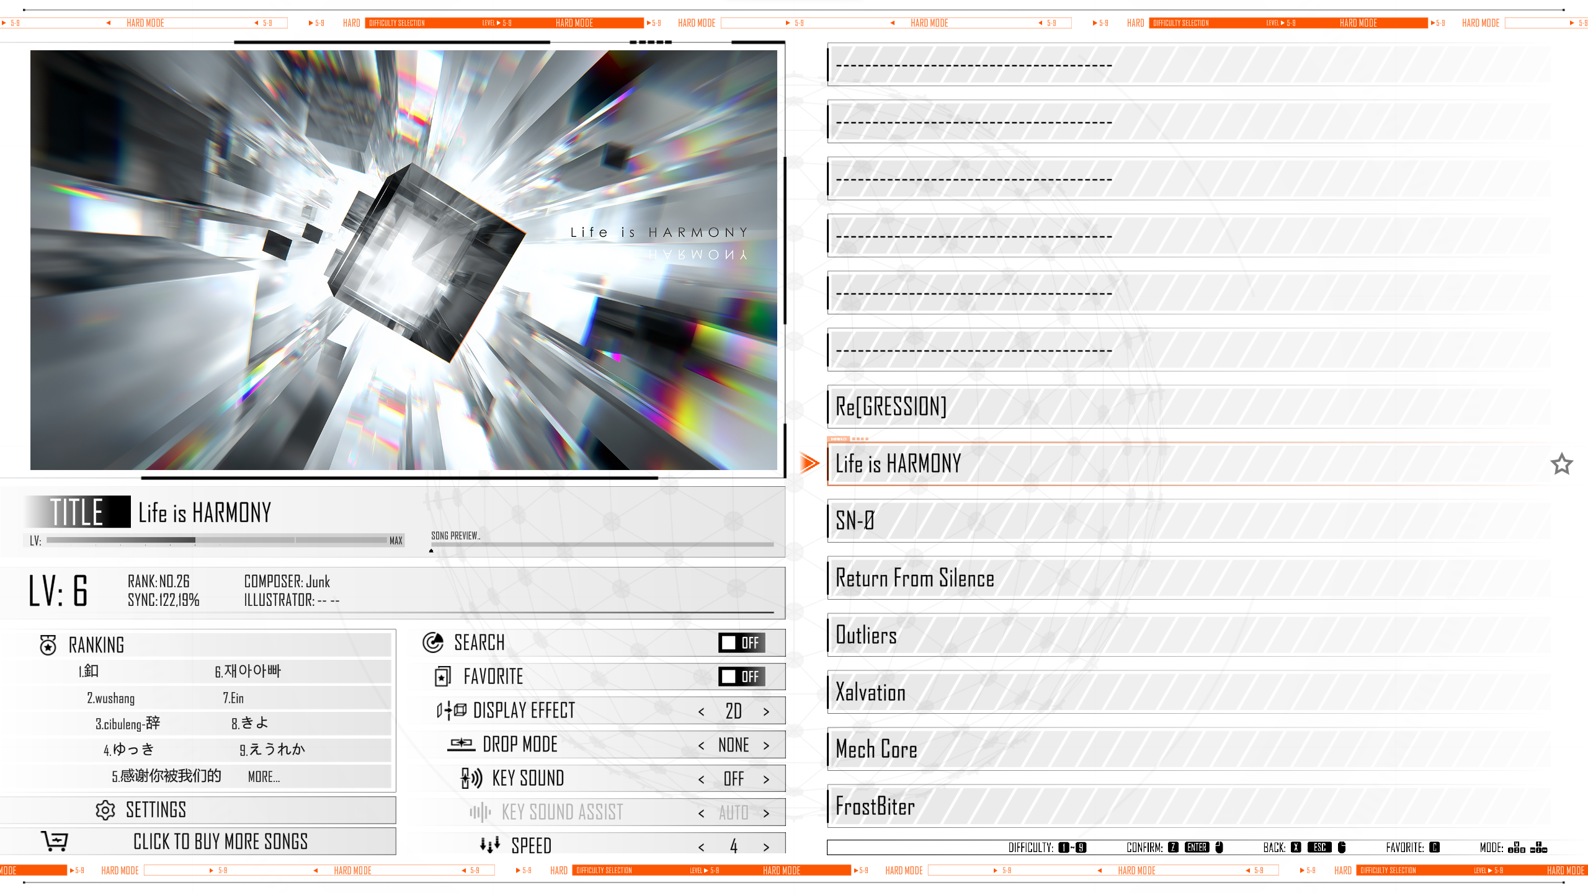Image resolution: width=1588 pixels, height=893 pixels.
Task: Click the 9 key Difficulty icon
Action: [1081, 848]
